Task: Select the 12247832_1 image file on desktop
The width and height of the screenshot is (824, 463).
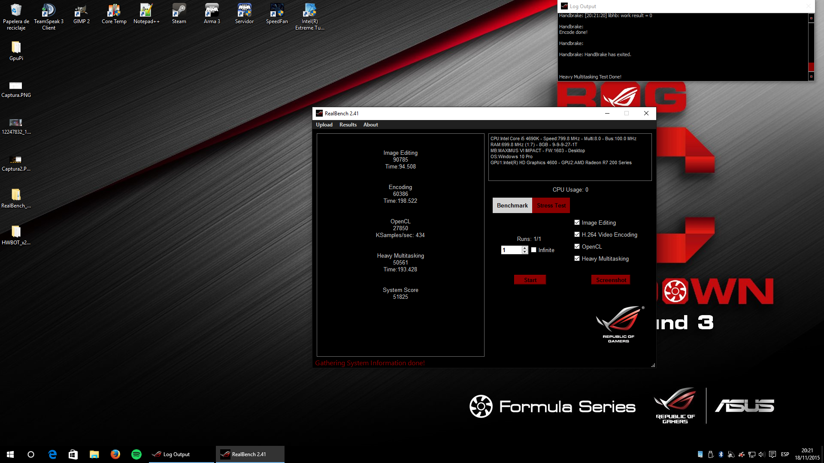Action: [16, 126]
